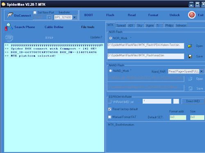Open the baudrate BPS_921600 dropdown

pyautogui.click(x=75, y=18)
